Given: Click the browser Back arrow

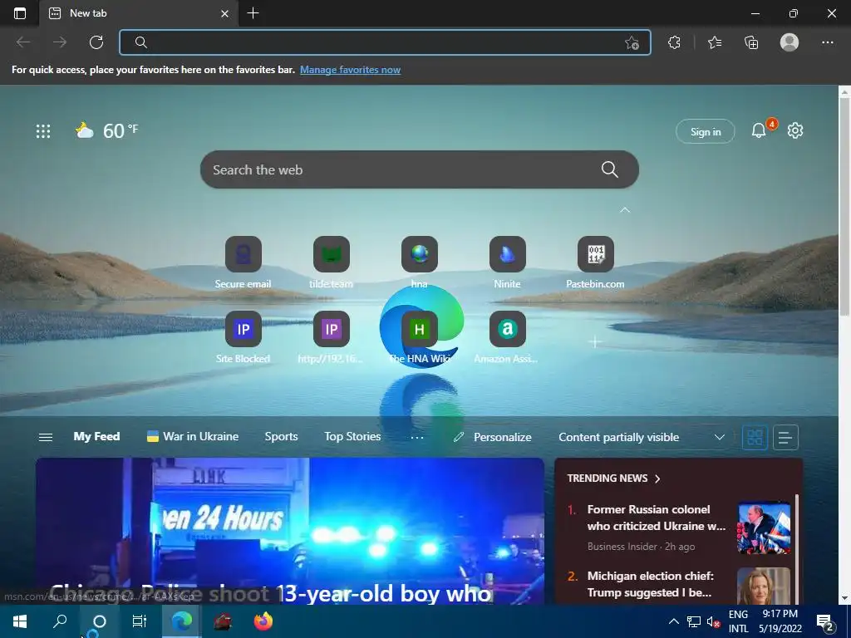Looking at the screenshot, I should coord(23,42).
